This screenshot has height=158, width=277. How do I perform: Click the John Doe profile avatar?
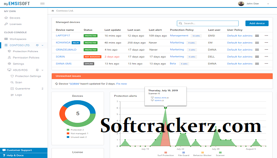tap(241, 4)
